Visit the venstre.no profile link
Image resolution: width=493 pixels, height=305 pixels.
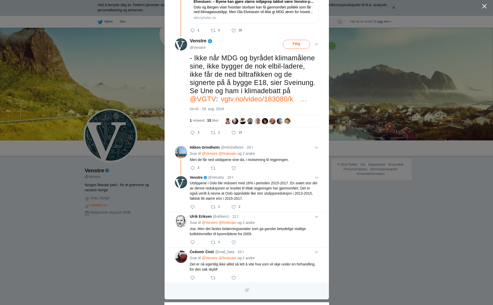pos(99,205)
